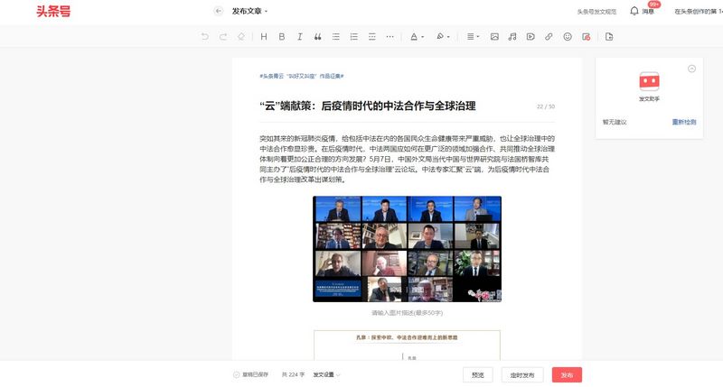Open the more options ellipsis

pos(390,37)
